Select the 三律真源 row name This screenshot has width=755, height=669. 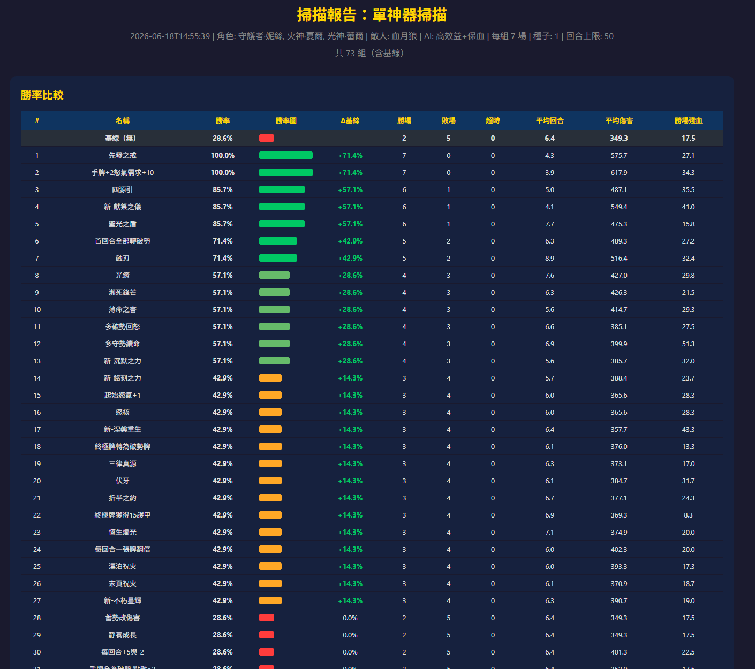123,463
